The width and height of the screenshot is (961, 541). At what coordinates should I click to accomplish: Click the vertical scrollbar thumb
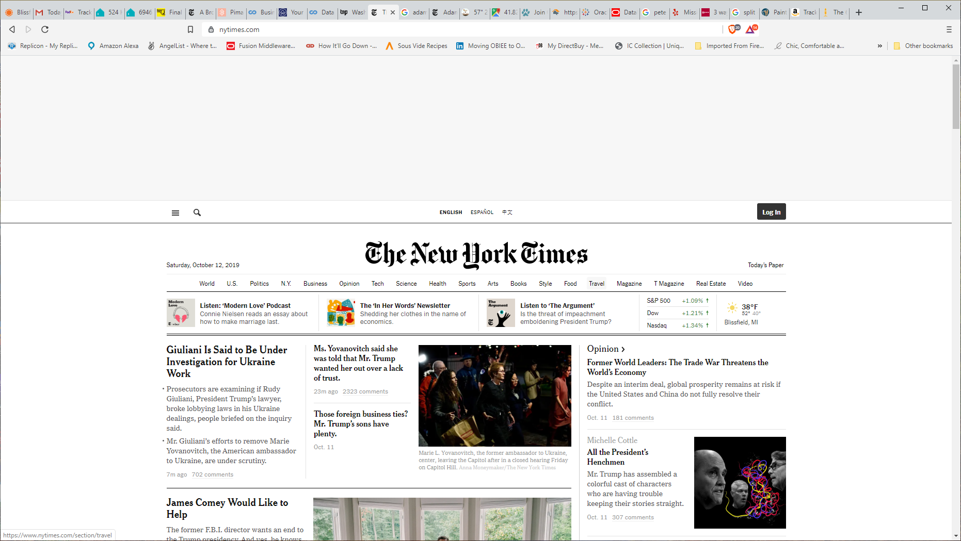point(956,96)
